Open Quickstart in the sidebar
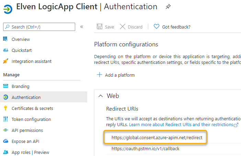This screenshot has height=156, width=241. click(x=22, y=50)
